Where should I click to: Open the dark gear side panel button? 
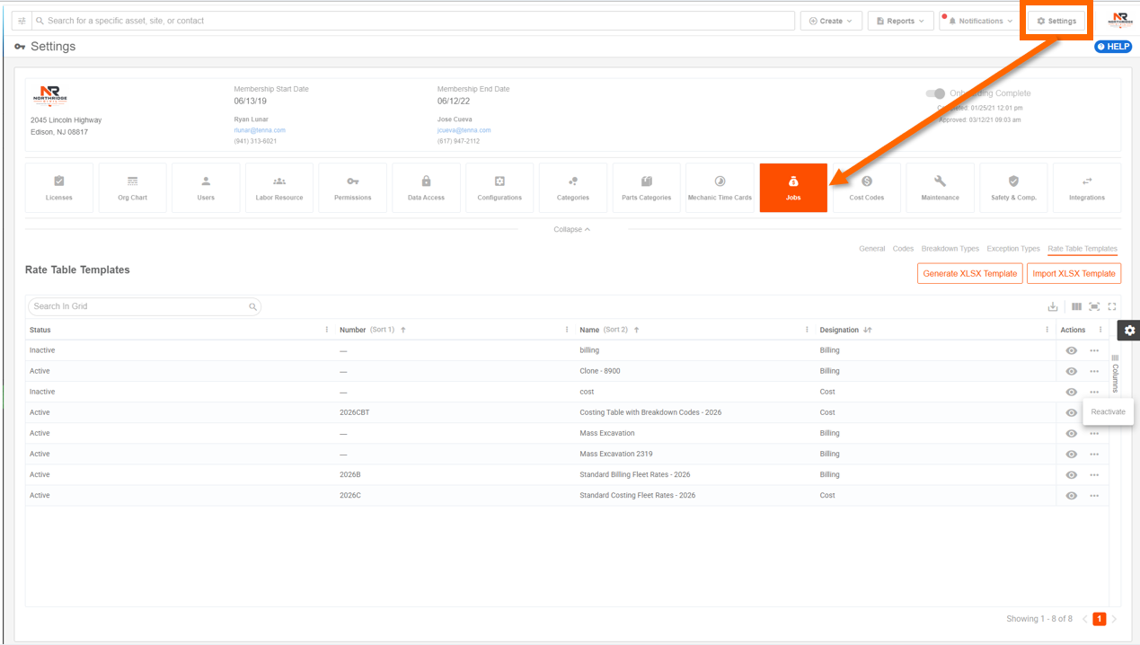point(1129,331)
